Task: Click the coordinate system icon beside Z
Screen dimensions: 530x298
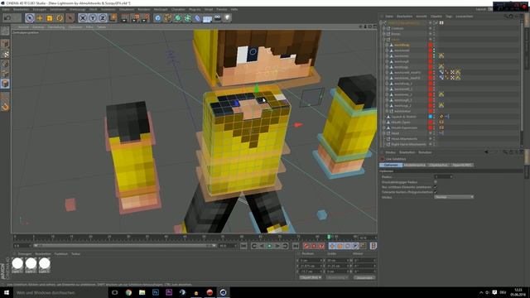Action: (x=113, y=18)
